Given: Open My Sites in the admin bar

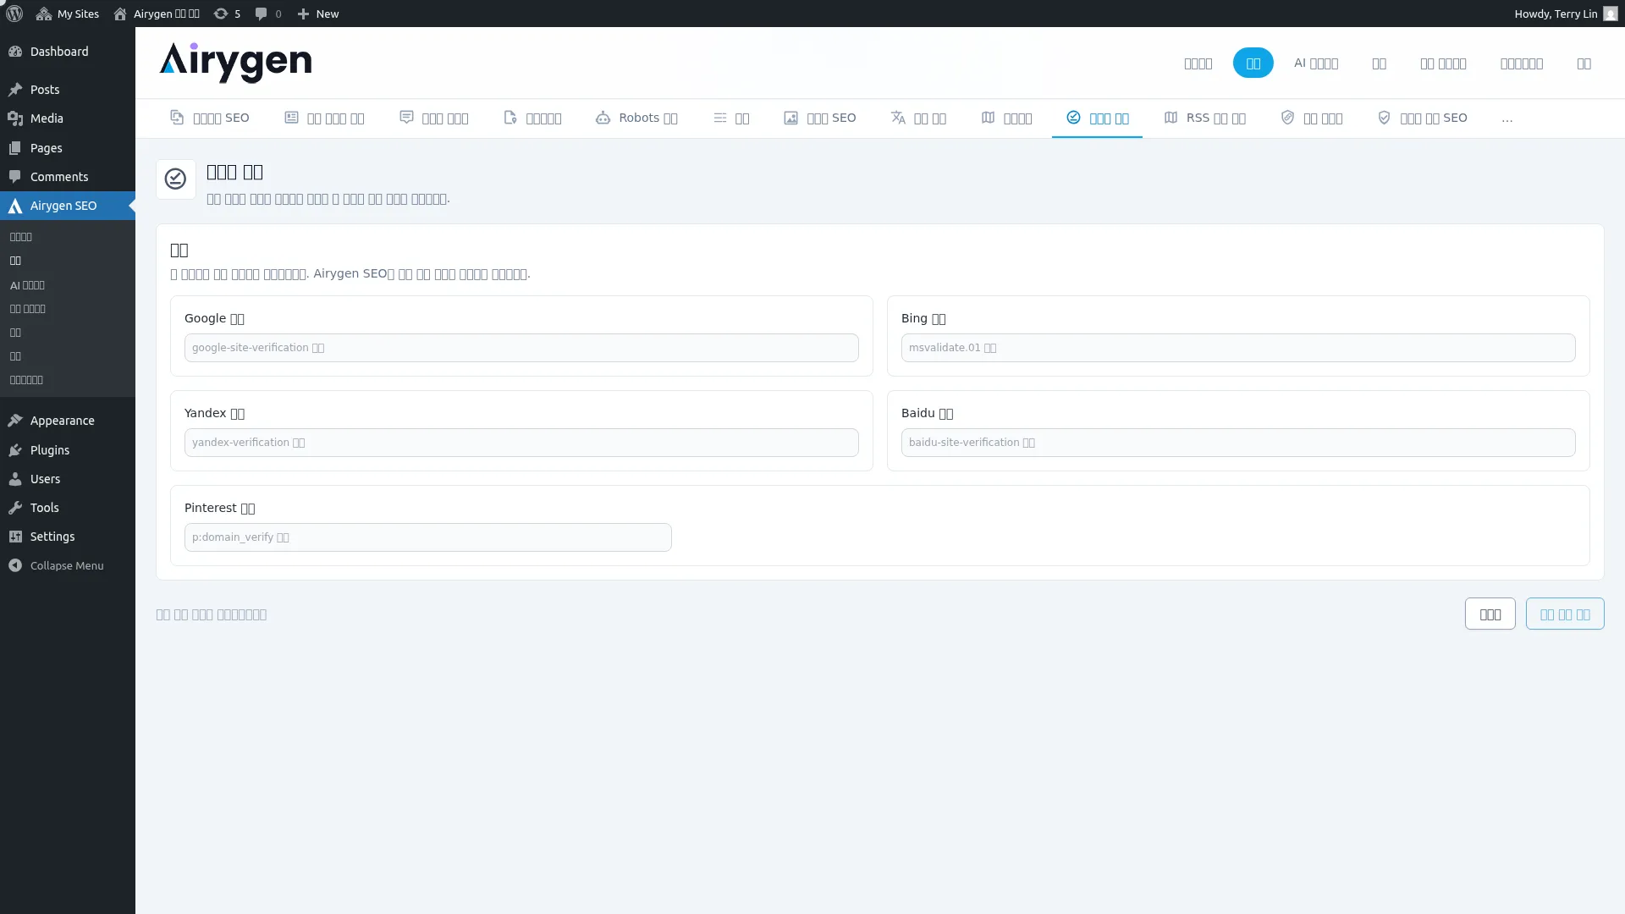Looking at the screenshot, I should (x=68, y=14).
